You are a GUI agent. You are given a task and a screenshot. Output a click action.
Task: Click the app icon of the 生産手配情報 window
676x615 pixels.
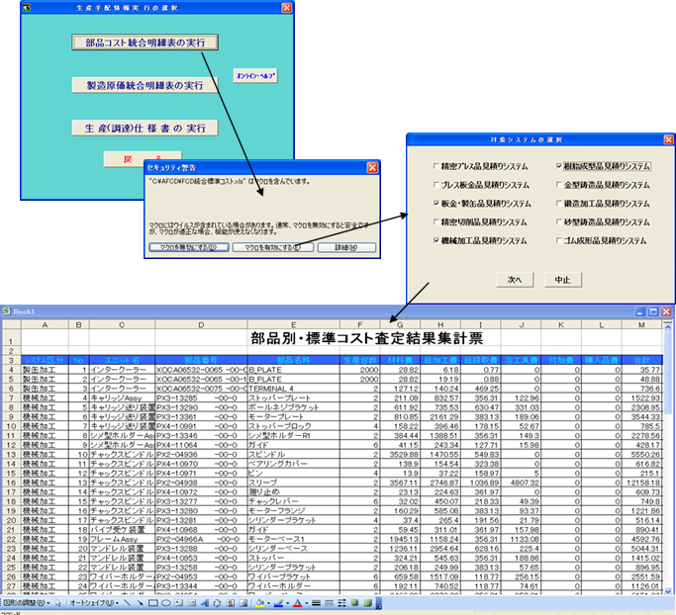click(27, 7)
